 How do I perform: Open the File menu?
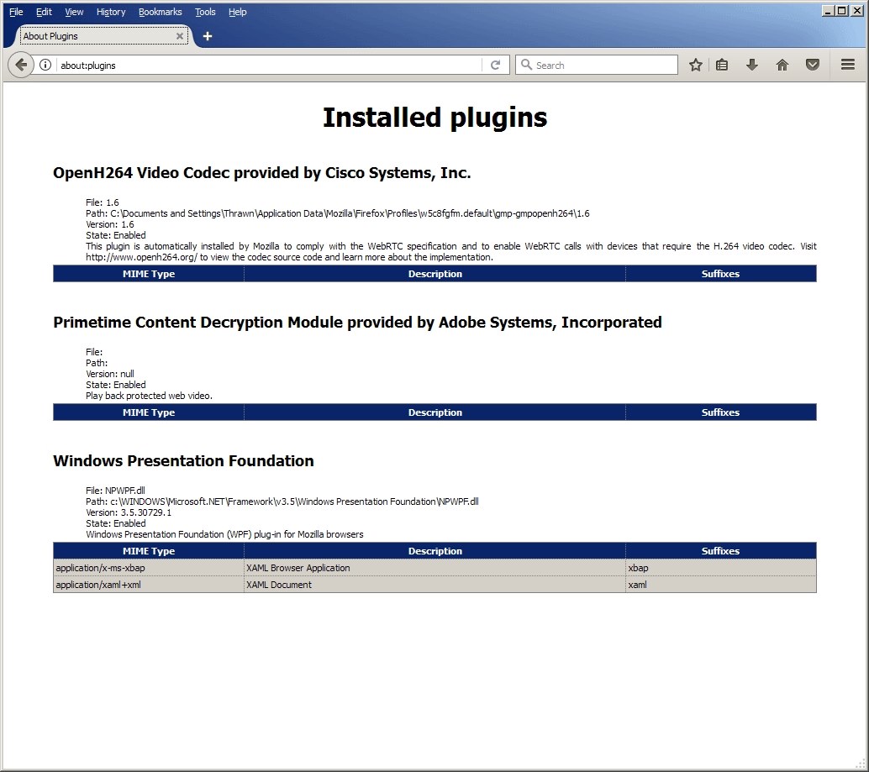16,12
